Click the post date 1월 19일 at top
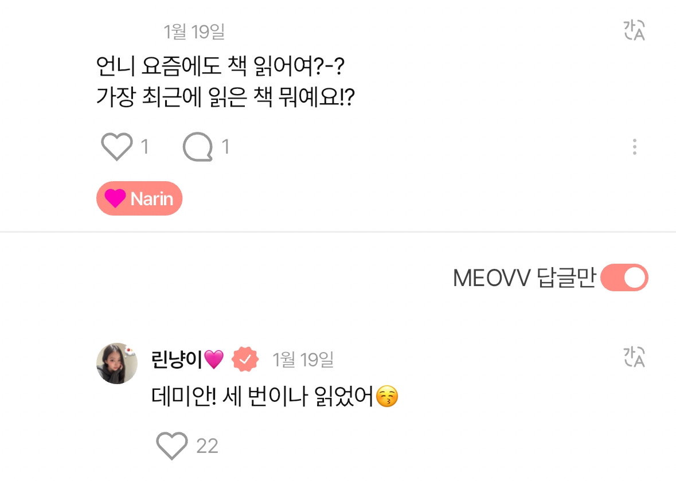Screen dimensions: 676x481 pos(194,32)
